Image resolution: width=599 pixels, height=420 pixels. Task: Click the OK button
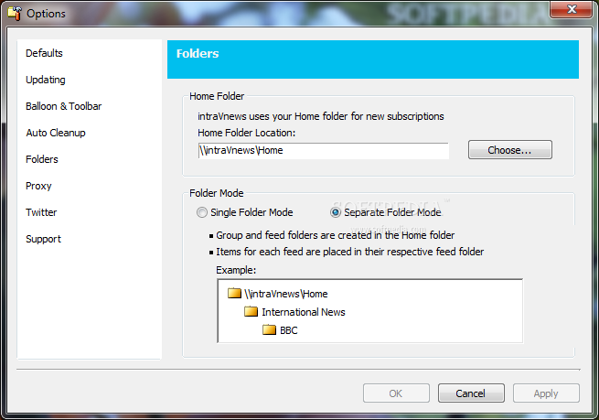(396, 393)
